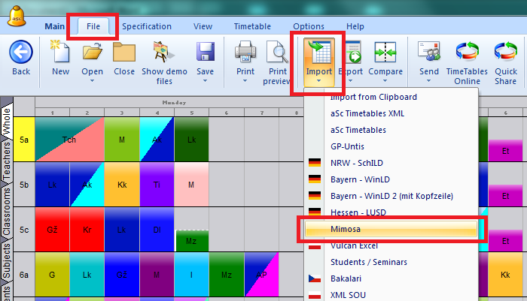Screen dimensions: 527x301
Task: Click the Back arrow icon
Action: (x=21, y=52)
